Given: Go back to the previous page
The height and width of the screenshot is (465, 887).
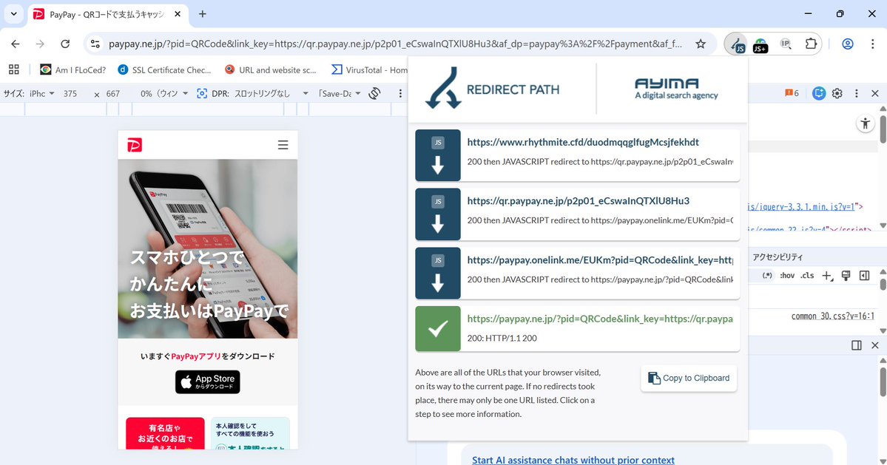Looking at the screenshot, I should [x=16, y=44].
